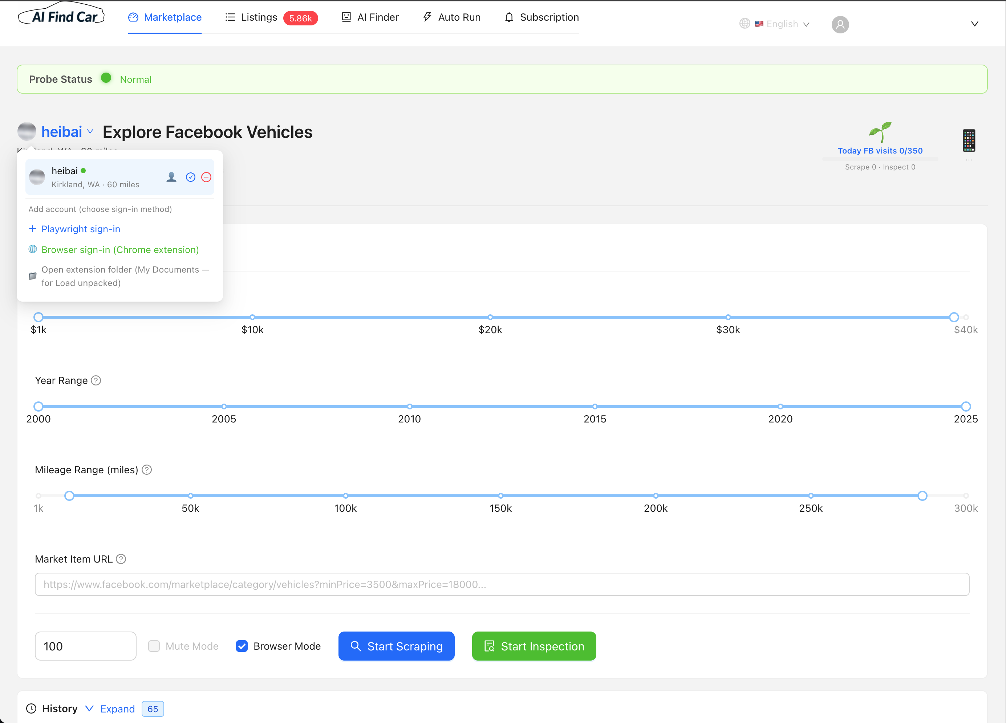The width and height of the screenshot is (1006, 723).
Task: Click the History clock icon
Action: [31, 708]
